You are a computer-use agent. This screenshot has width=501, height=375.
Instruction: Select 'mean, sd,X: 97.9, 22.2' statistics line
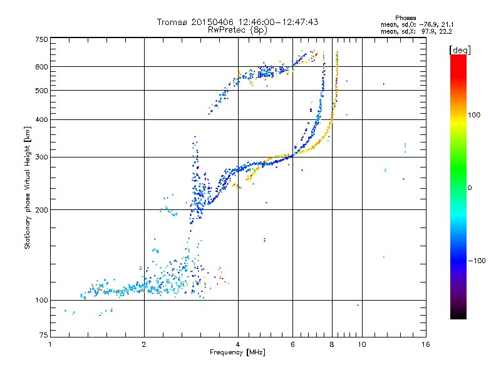coord(416,31)
